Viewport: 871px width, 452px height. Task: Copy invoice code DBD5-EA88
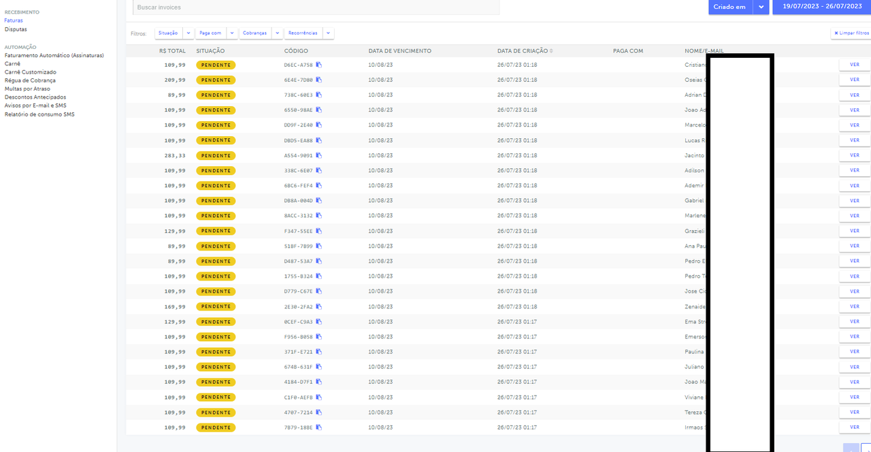coord(319,140)
